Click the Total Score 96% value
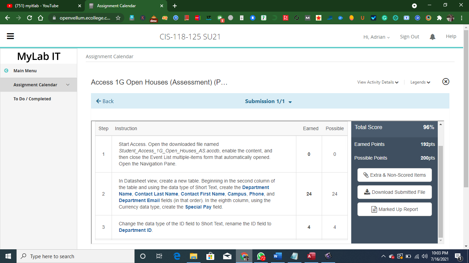Screen dimensions: 469x263 (428, 127)
